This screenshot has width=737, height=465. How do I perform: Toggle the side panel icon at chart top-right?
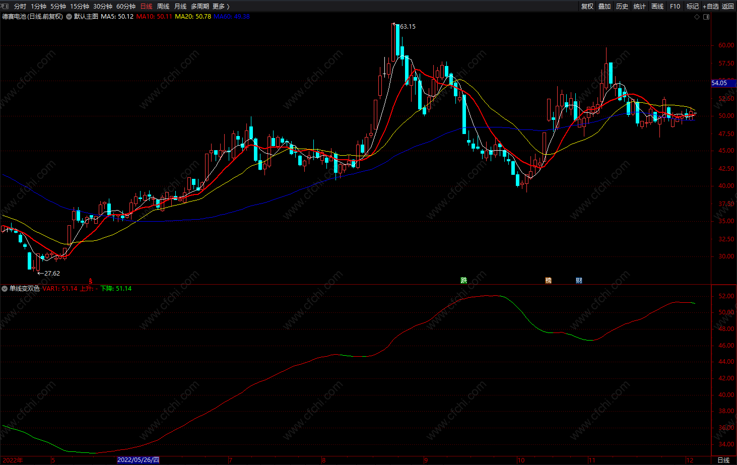click(x=706, y=17)
